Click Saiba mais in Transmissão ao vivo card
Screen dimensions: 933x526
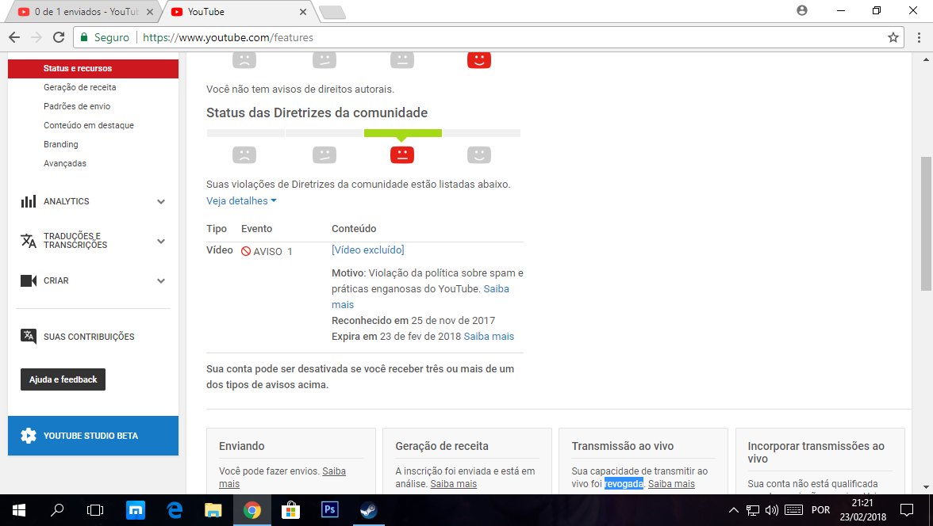point(671,484)
